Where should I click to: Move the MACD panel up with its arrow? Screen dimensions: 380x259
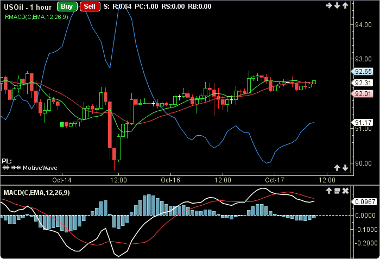(329, 191)
